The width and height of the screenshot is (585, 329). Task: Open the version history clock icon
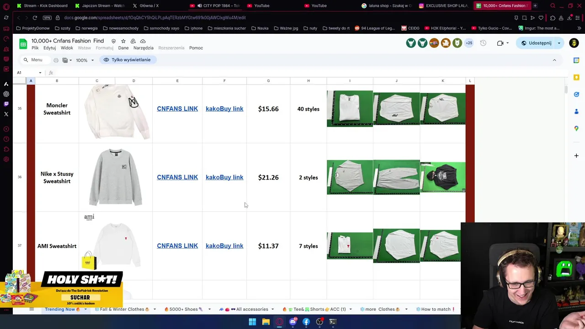[483, 43]
